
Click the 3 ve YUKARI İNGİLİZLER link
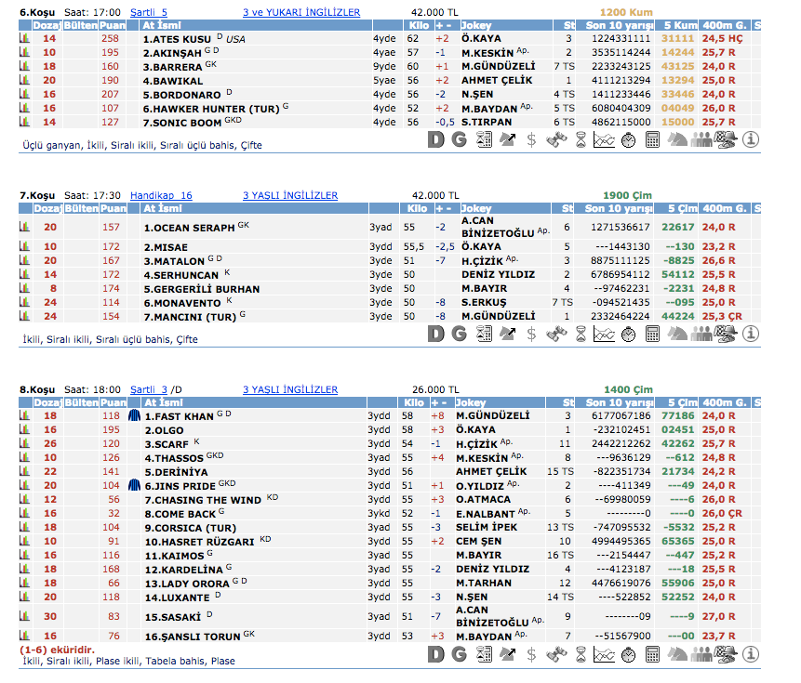[x=300, y=12]
